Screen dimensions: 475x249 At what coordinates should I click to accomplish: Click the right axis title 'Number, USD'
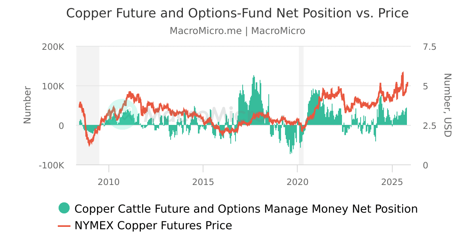447,105
